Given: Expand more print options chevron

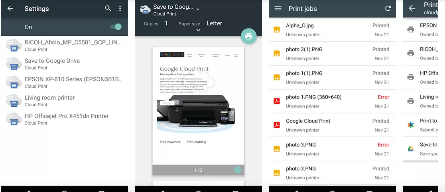Looking at the screenshot, I should [x=198, y=30].
